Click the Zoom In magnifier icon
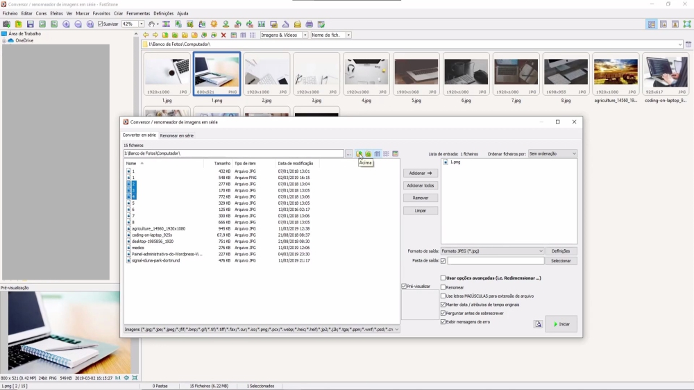 click(66, 24)
